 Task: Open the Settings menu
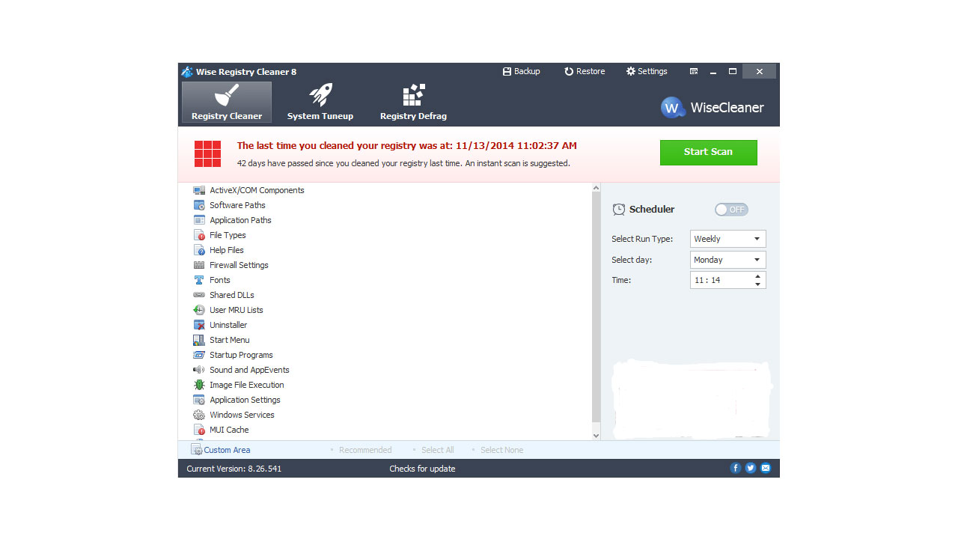pos(647,71)
